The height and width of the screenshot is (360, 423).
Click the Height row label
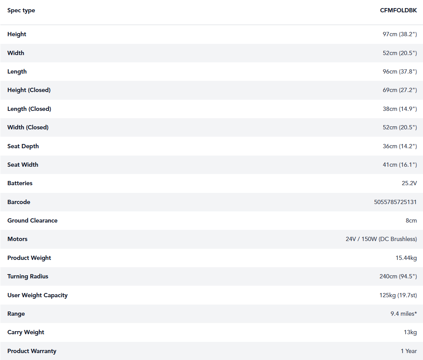coord(17,34)
